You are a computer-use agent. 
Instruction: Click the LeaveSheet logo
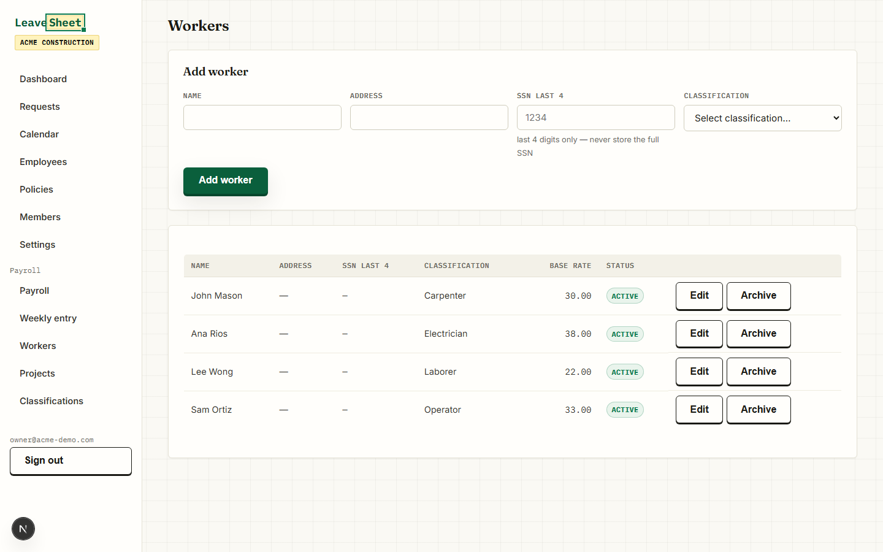click(50, 23)
